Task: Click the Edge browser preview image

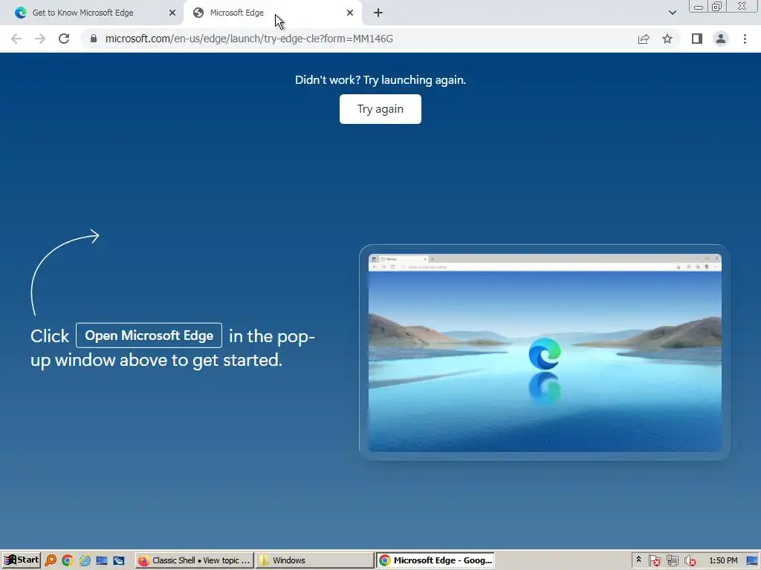Action: coord(545,353)
